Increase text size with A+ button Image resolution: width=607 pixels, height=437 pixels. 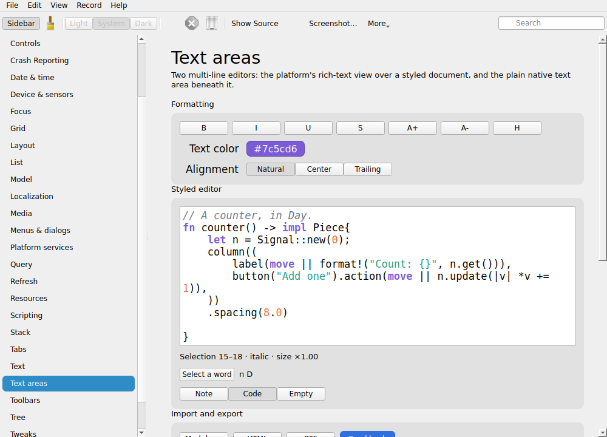(x=413, y=128)
